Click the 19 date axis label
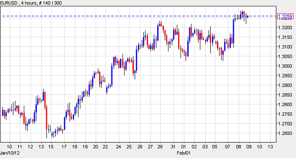Screen dimensions: 296x166 (85, 147)
